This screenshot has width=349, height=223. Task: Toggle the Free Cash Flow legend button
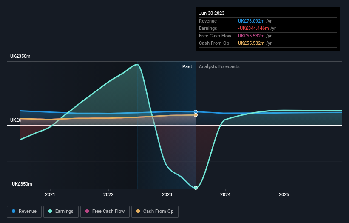[105, 212]
